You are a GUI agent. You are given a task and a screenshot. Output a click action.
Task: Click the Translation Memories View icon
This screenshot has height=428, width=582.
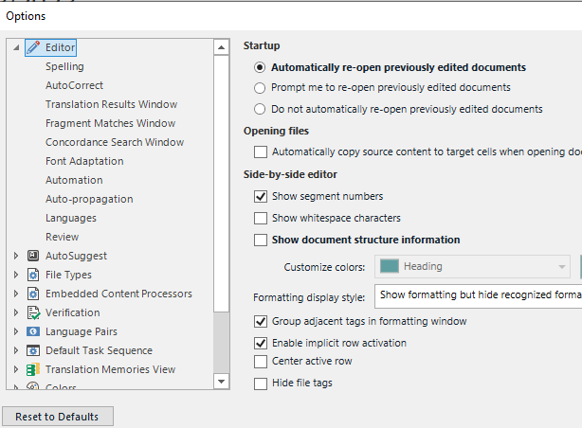pos(33,369)
